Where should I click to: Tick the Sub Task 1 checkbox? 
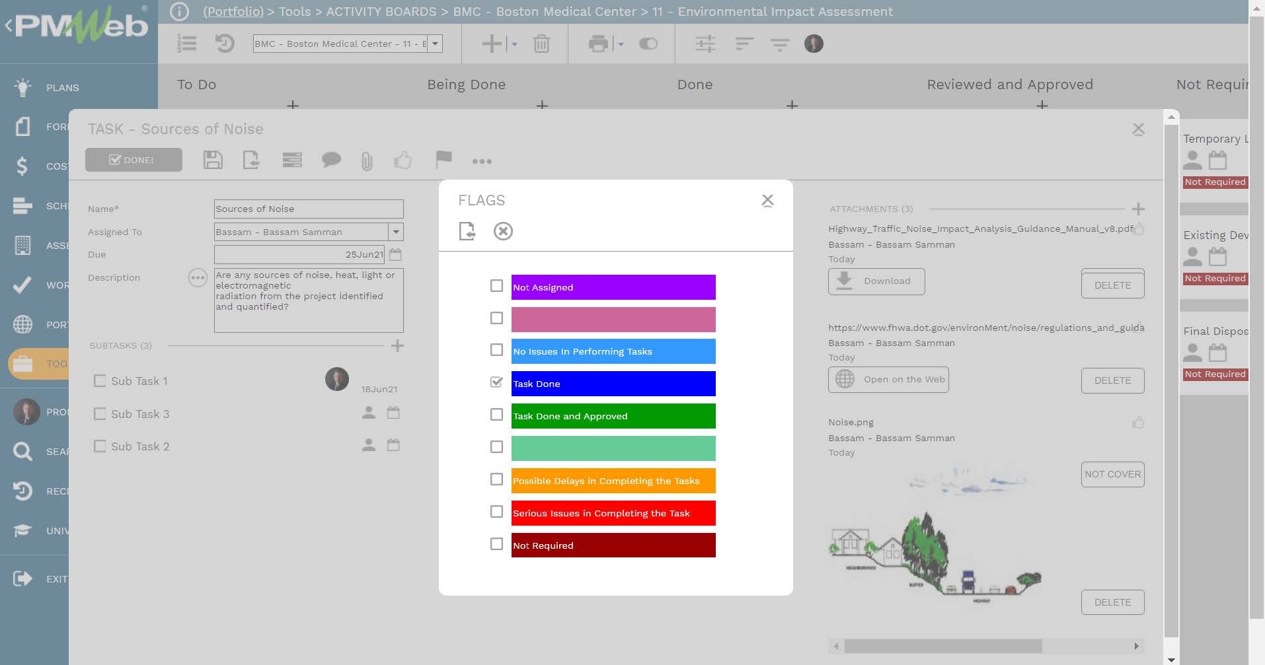(100, 381)
